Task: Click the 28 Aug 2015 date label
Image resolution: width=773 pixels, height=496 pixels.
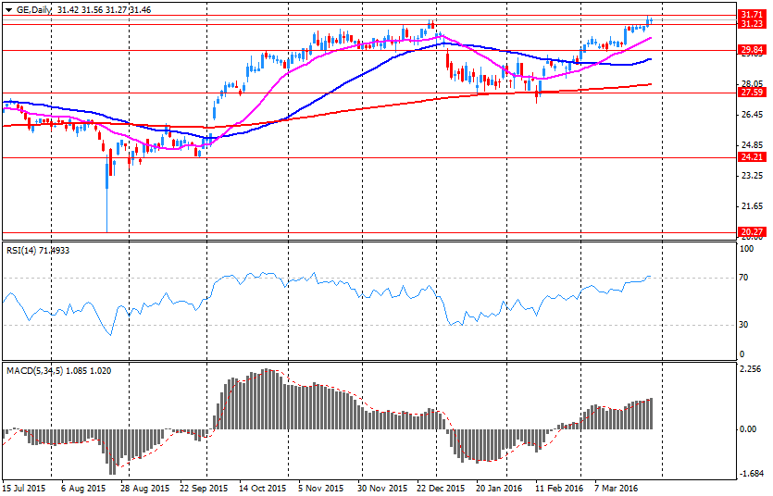Action: 145,489
